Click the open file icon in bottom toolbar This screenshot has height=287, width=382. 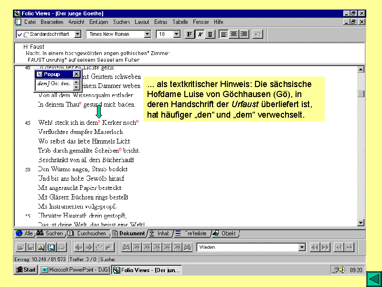pos(21,247)
